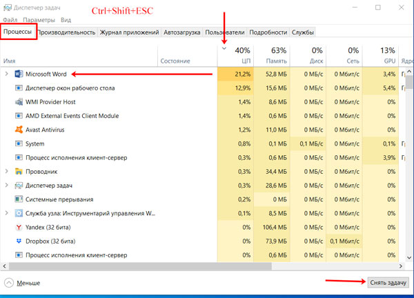
Task: Click the Yandex browser icon
Action: coord(19,227)
